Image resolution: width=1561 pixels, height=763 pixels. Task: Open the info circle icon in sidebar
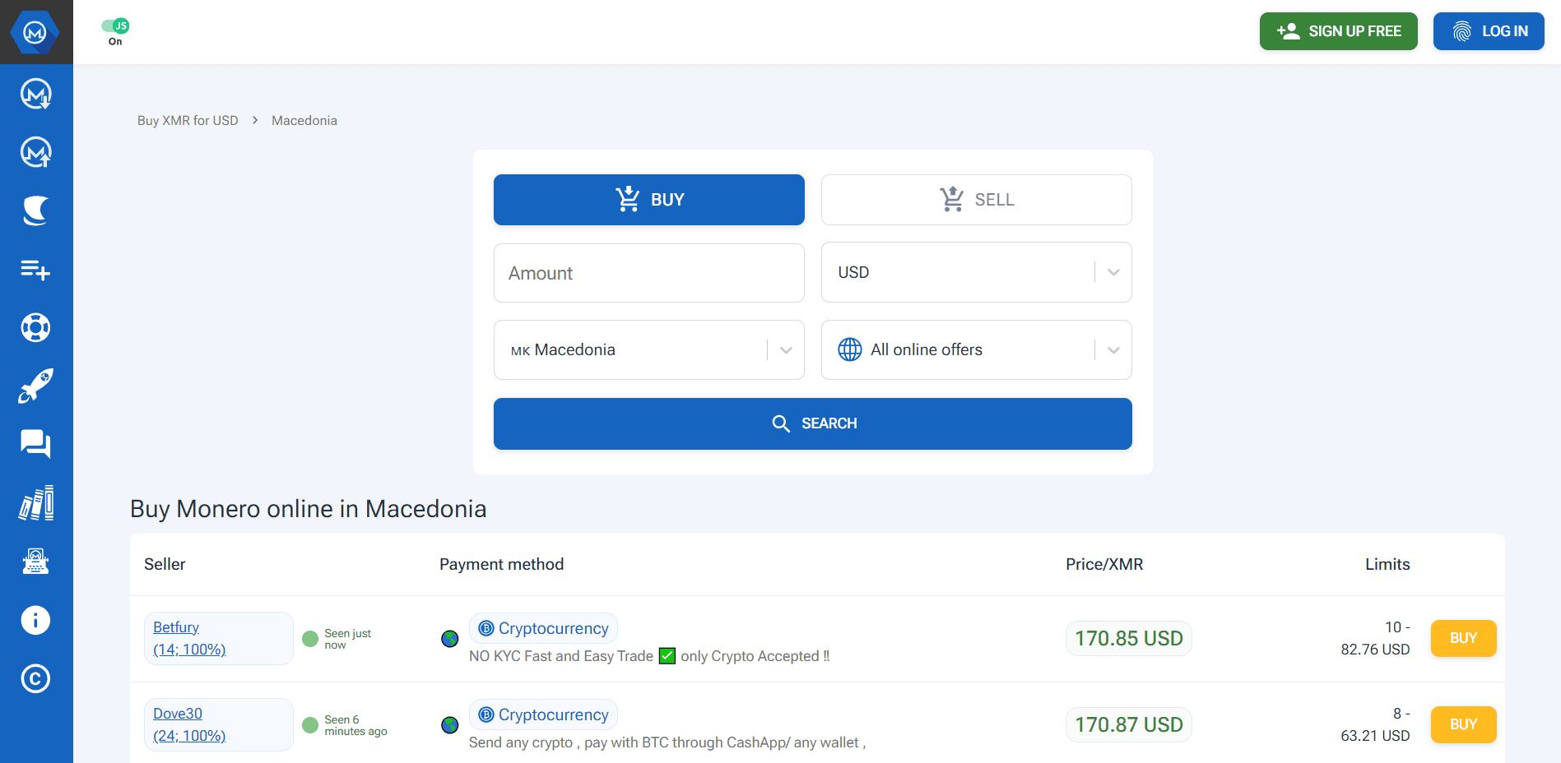pyautogui.click(x=35, y=620)
